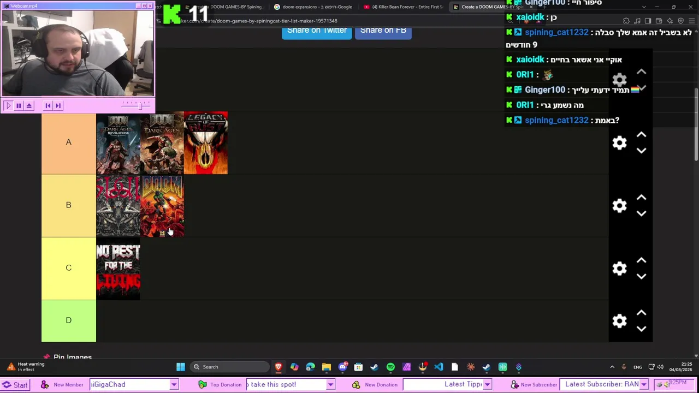The height and width of the screenshot is (393, 699).
Task: Move tier C row down
Action: pyautogui.click(x=641, y=276)
